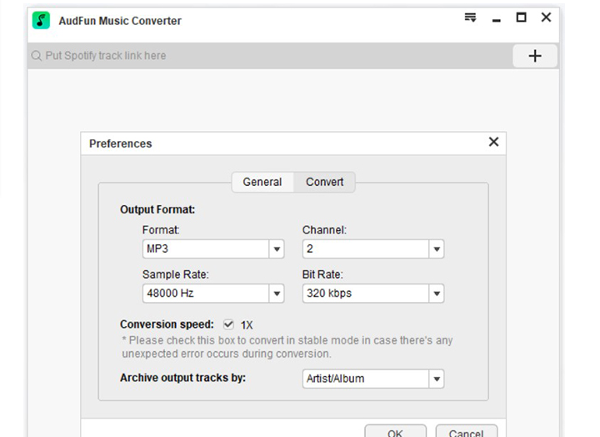Open the hamburger menu icon in title bar

[470, 18]
